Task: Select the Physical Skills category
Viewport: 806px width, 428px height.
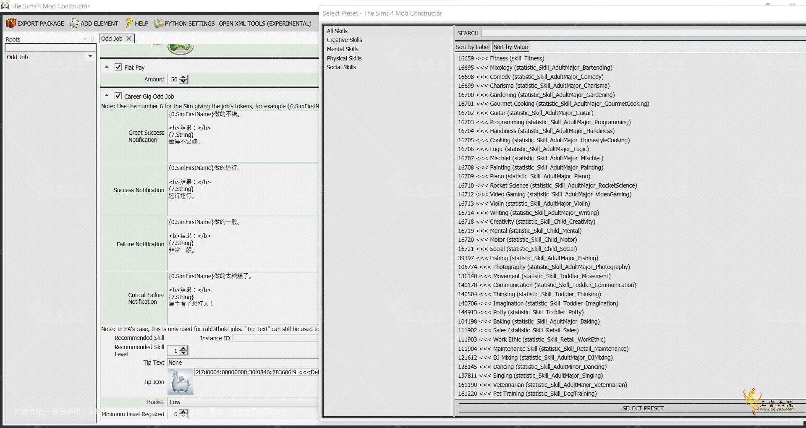Action: 344,58
